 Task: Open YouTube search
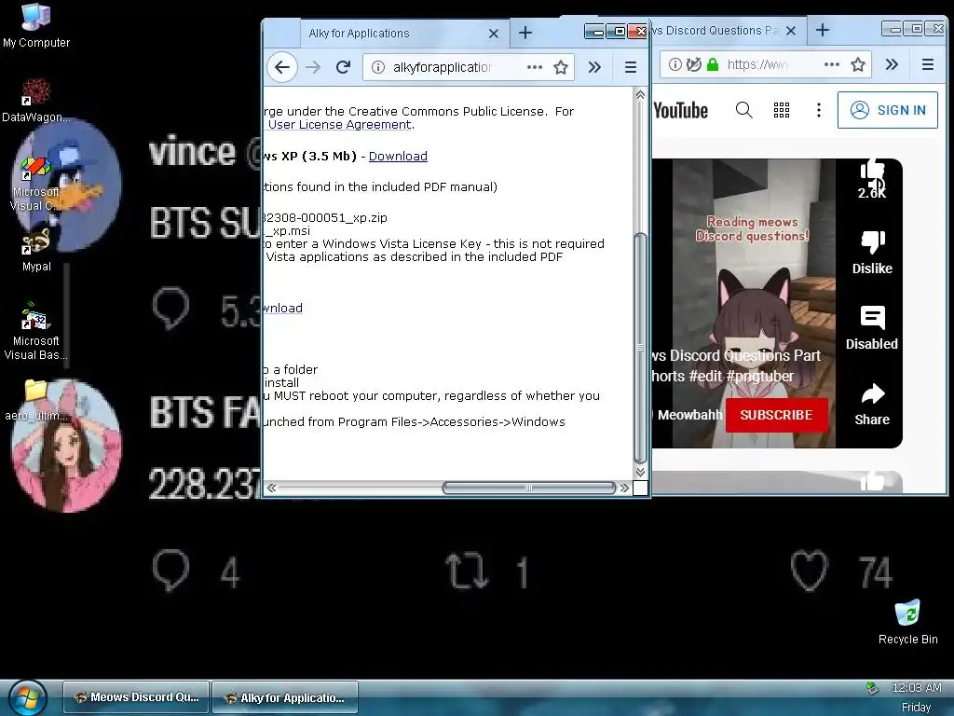(x=743, y=110)
